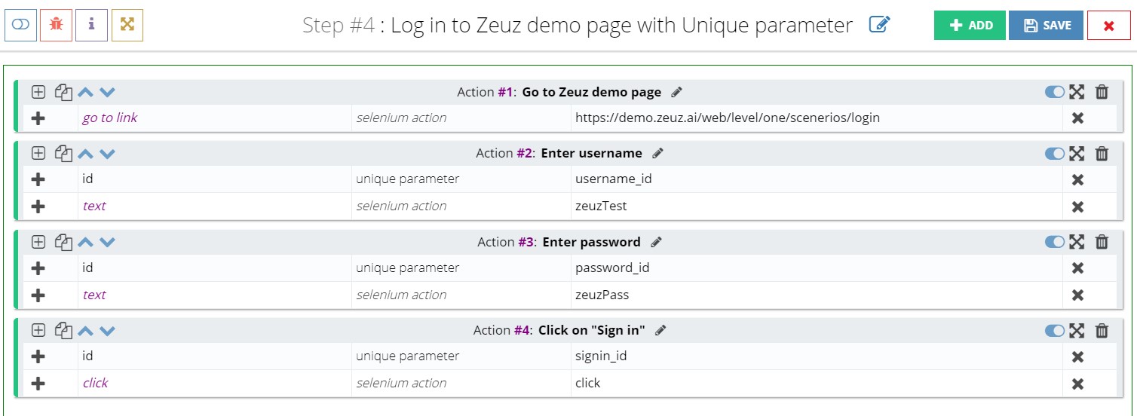The image size is (1137, 416).
Task: Add a row above go to link row
Action: coord(38,118)
